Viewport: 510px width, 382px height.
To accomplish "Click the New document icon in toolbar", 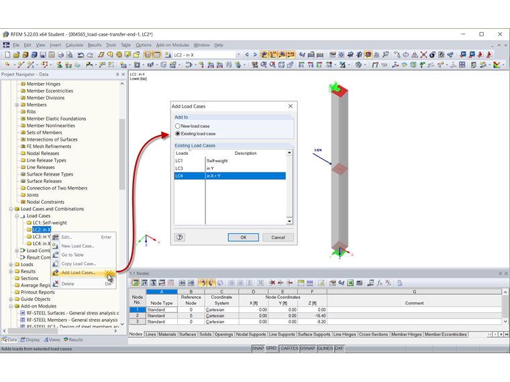I will (x=7, y=54).
